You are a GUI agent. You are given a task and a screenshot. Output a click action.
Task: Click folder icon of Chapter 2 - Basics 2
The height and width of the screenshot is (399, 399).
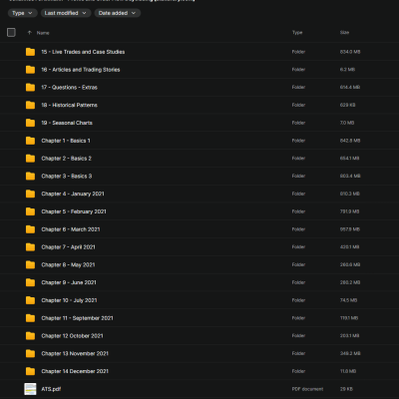coord(30,159)
